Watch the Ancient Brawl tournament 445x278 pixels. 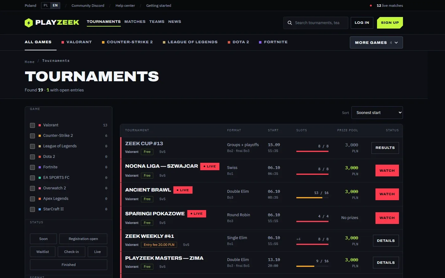(387, 194)
